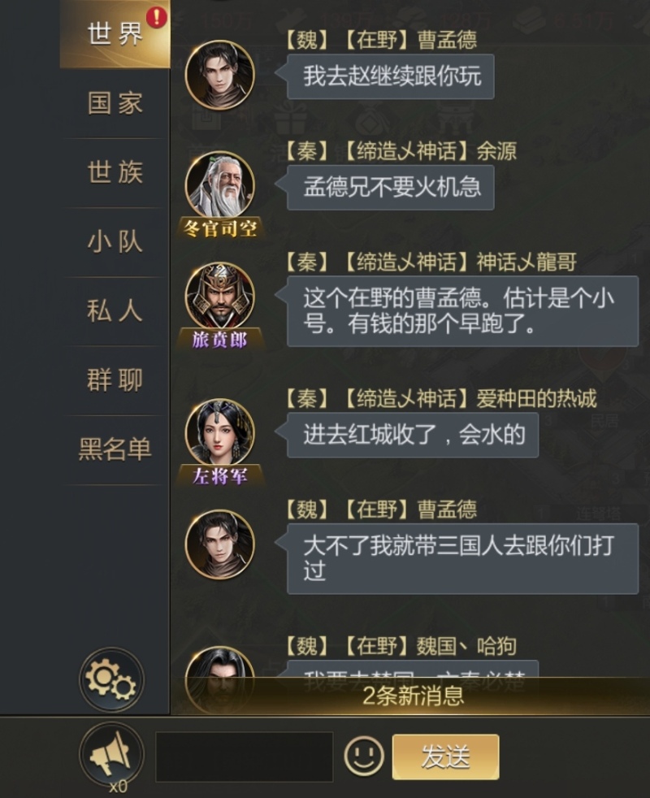650x798 pixels.
Task: Click the 发送 send button
Action: (445, 757)
